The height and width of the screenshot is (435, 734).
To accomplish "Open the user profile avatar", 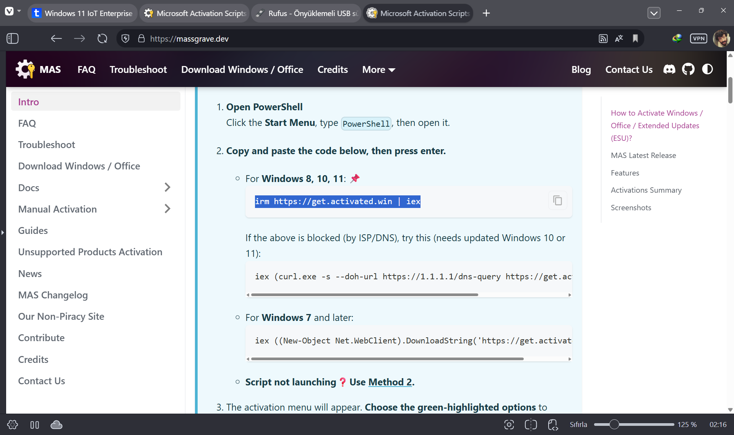I will click(721, 39).
